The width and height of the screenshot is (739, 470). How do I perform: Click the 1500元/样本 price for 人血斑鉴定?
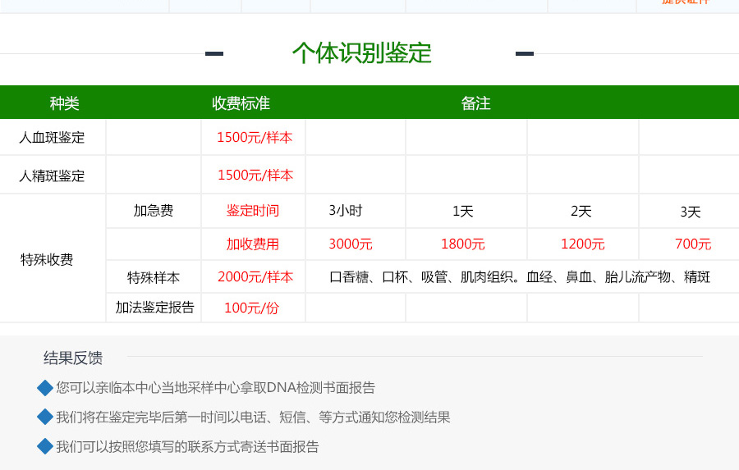255,138
